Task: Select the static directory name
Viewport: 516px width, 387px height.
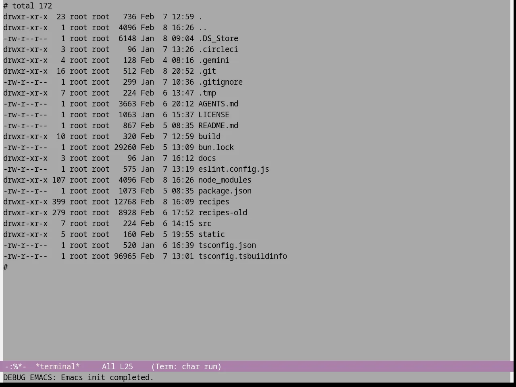Action: (x=212, y=234)
